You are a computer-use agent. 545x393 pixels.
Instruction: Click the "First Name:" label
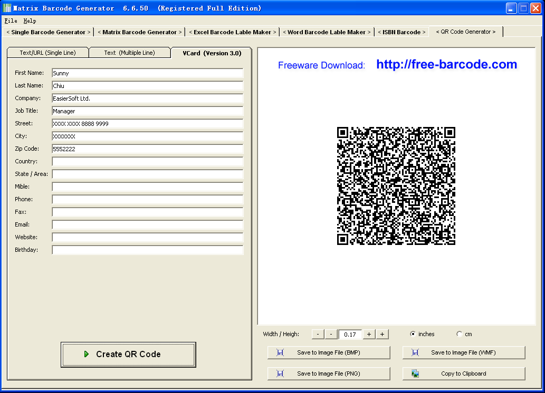29,73
